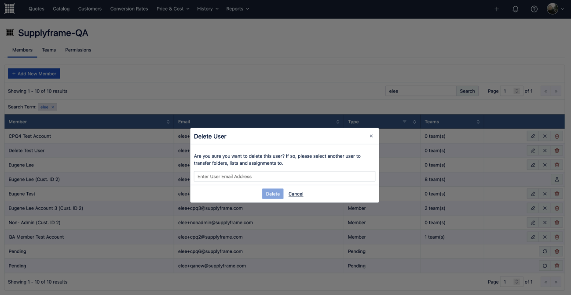
Task: Click the search box containing elee
Action: 421,91
